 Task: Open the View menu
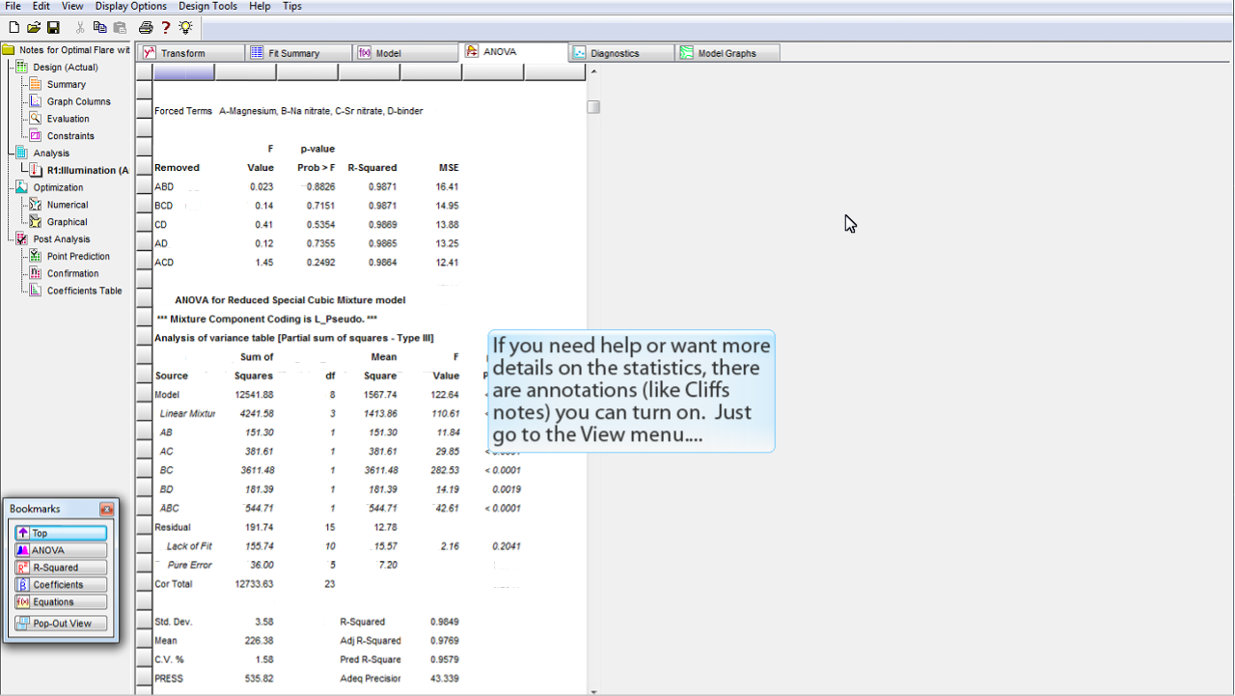click(x=72, y=6)
